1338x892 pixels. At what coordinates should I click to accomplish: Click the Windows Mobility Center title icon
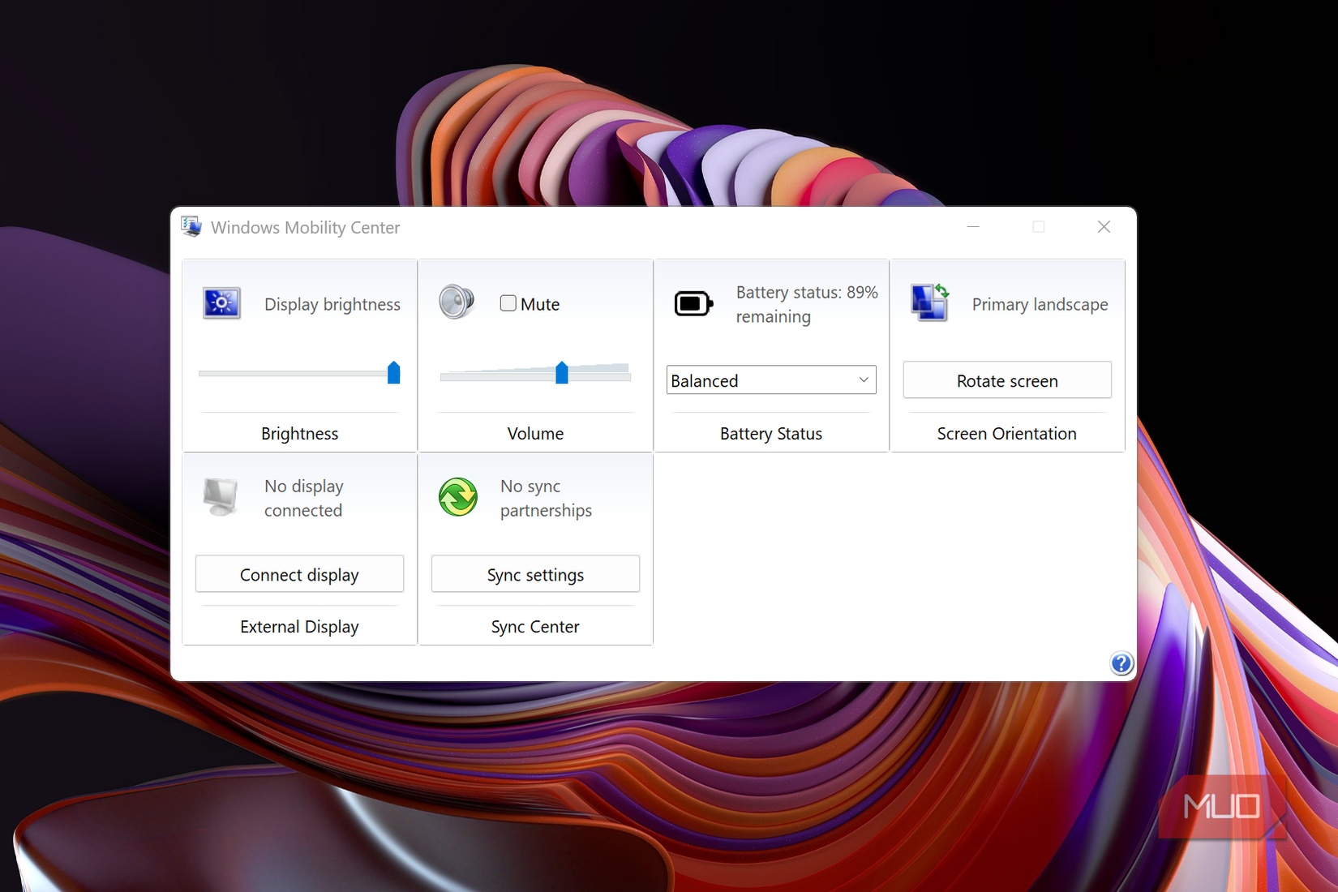[x=191, y=226]
